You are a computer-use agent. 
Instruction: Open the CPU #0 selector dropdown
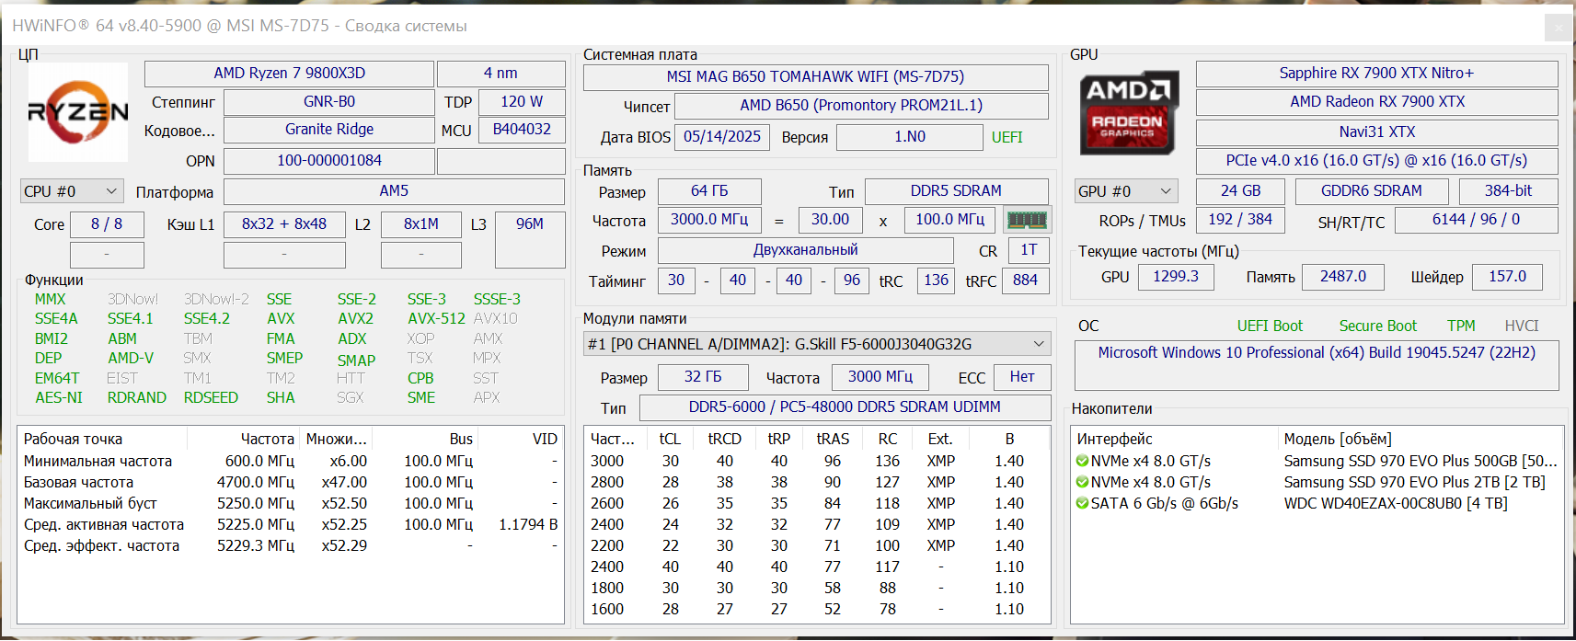(72, 191)
